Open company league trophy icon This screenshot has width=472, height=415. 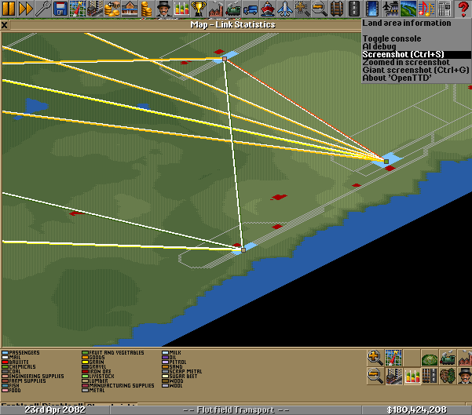(x=199, y=9)
